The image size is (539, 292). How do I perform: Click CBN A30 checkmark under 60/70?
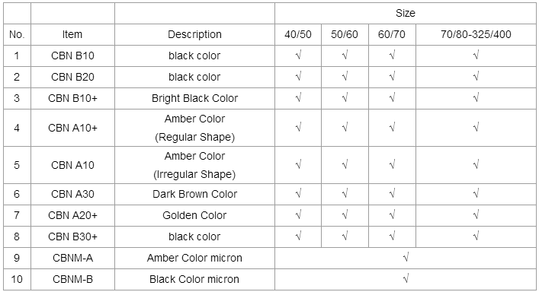[x=392, y=194]
